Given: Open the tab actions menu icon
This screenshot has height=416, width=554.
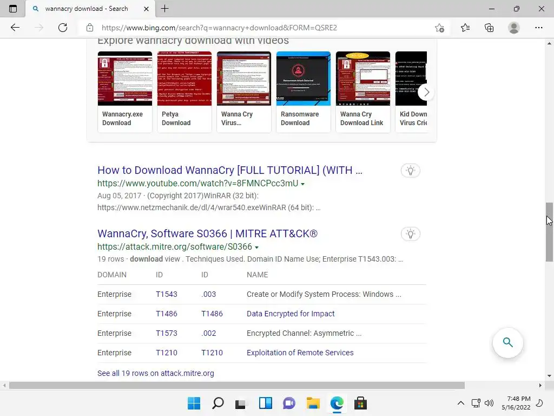Looking at the screenshot, I should coord(13,9).
